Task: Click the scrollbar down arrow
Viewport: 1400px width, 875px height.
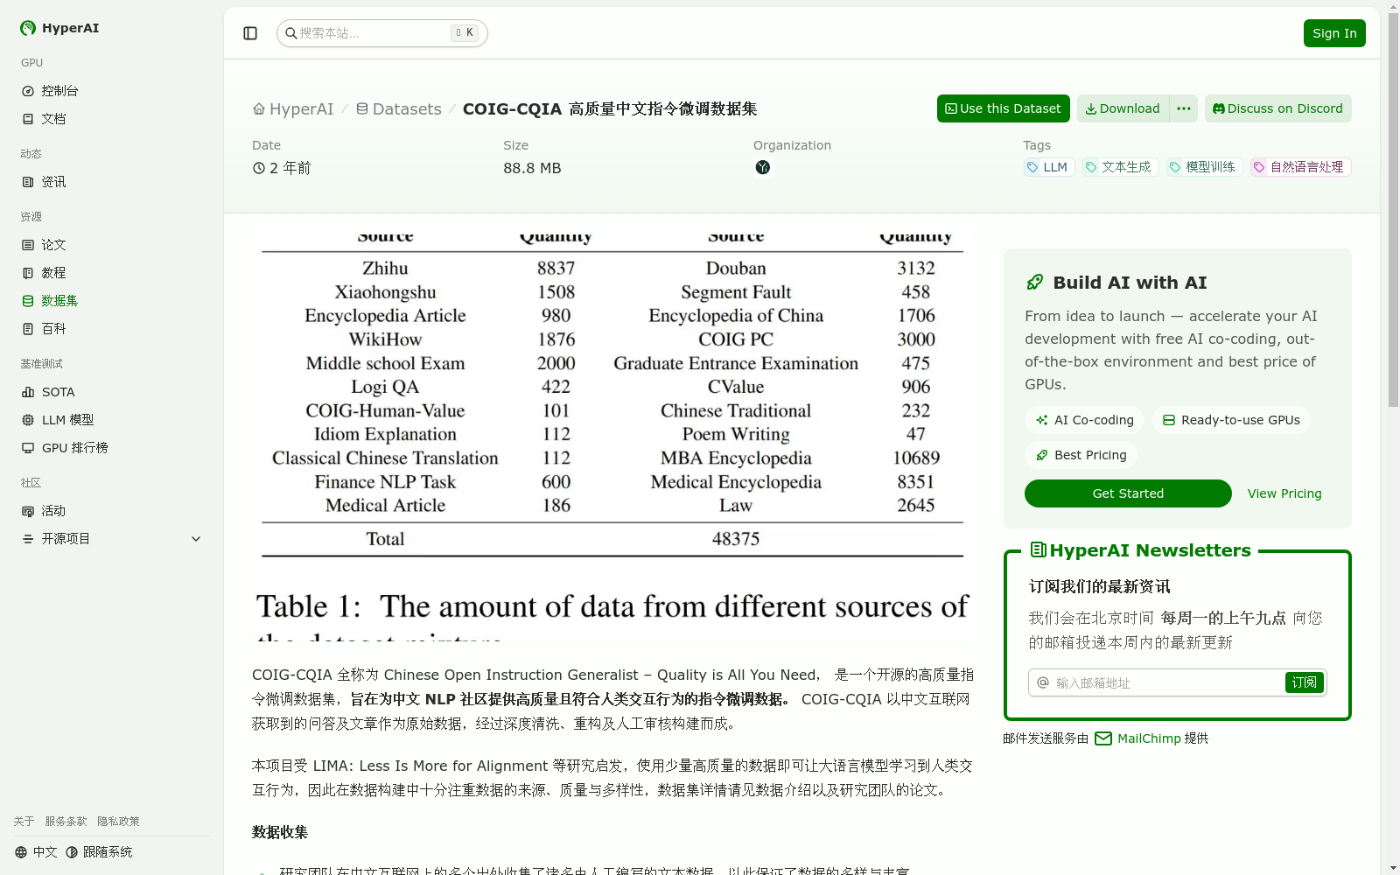Action: [x=1393, y=868]
